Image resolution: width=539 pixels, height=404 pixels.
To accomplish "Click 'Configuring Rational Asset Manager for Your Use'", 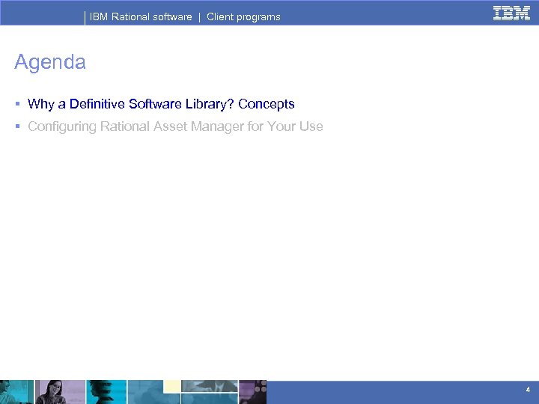I will [x=175, y=126].
